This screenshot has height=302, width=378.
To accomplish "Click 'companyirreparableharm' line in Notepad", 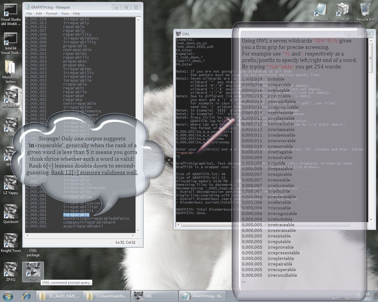I will tap(89, 222).
